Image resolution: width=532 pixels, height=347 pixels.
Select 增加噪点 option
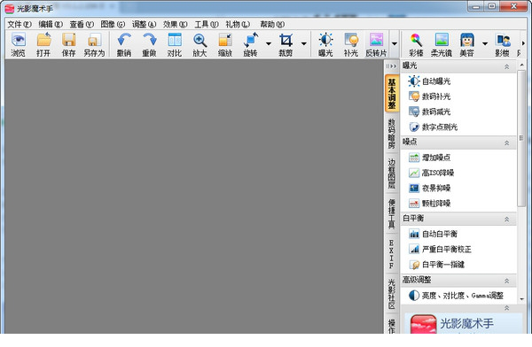(x=429, y=158)
